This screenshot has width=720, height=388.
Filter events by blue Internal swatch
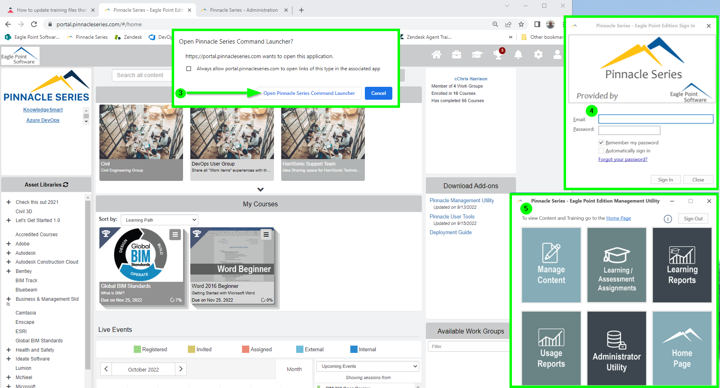click(354, 349)
